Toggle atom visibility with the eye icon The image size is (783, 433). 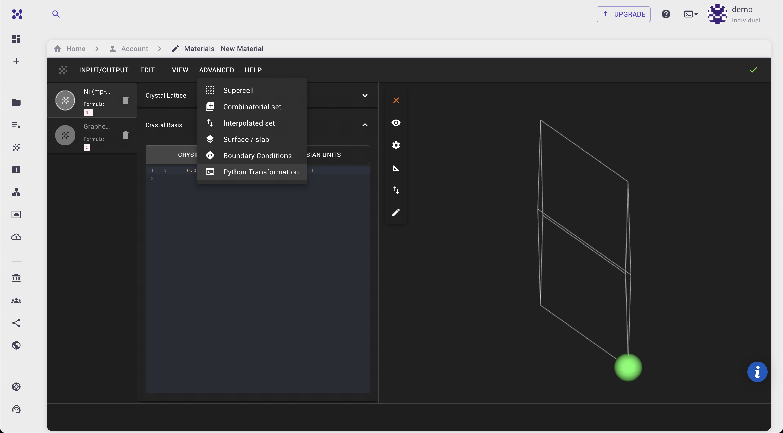(396, 123)
